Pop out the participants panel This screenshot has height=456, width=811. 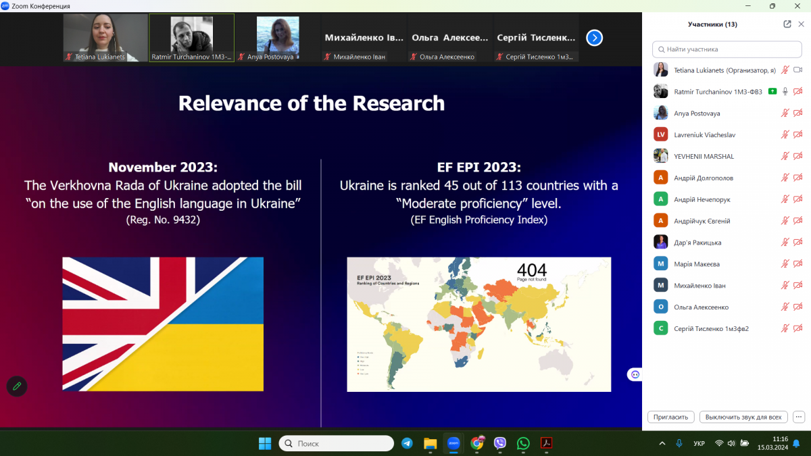point(787,24)
